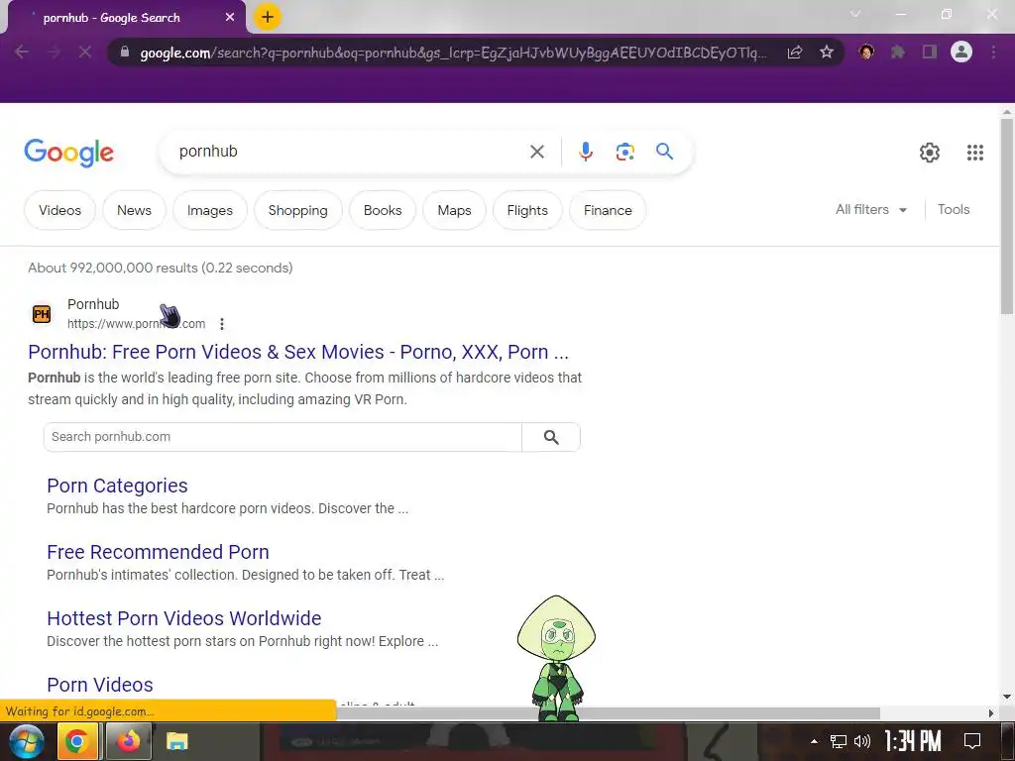1015x761 pixels.
Task: Toggle the browser side panel icon
Action: (930, 52)
